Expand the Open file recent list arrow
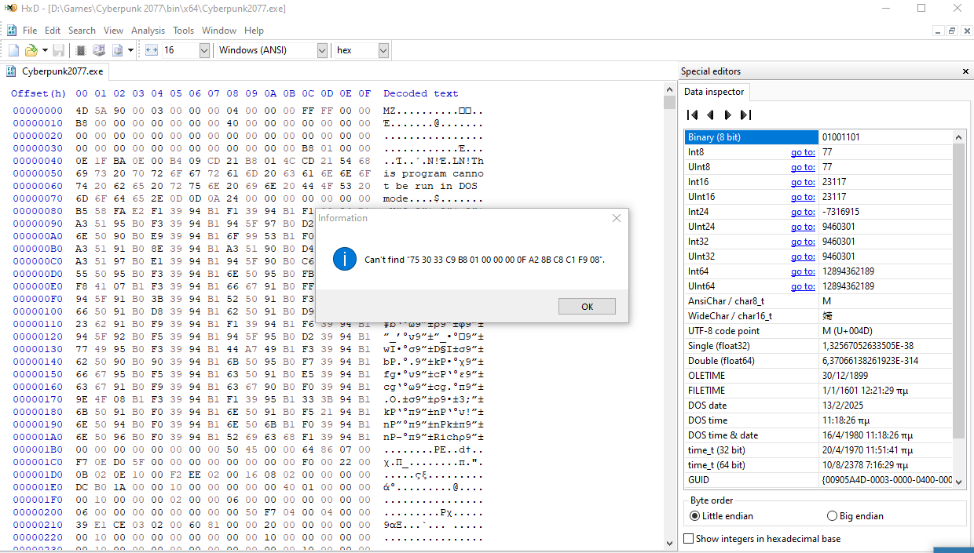Viewport: 974px width, 553px height. coord(45,50)
